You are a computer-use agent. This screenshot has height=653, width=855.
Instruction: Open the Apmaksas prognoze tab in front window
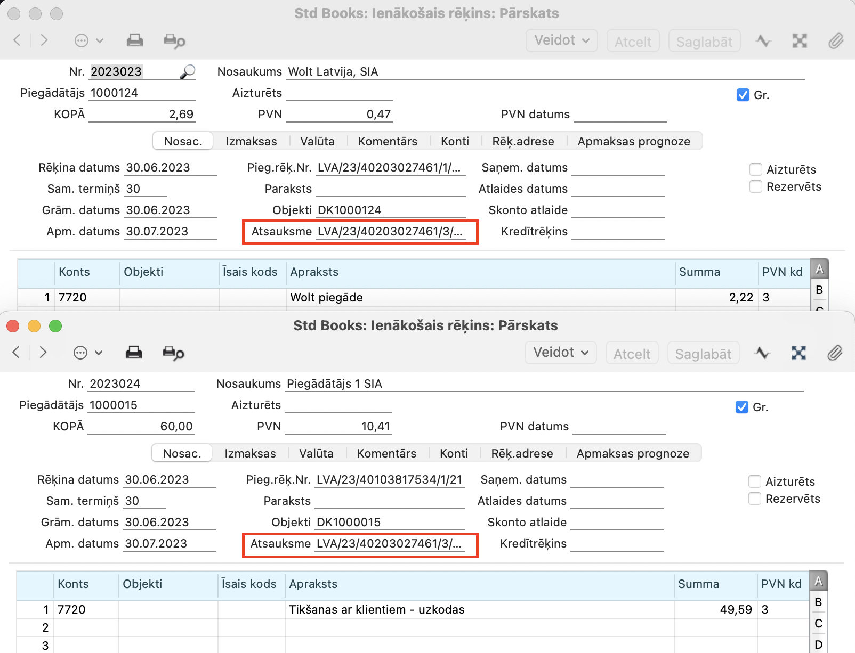click(x=633, y=453)
